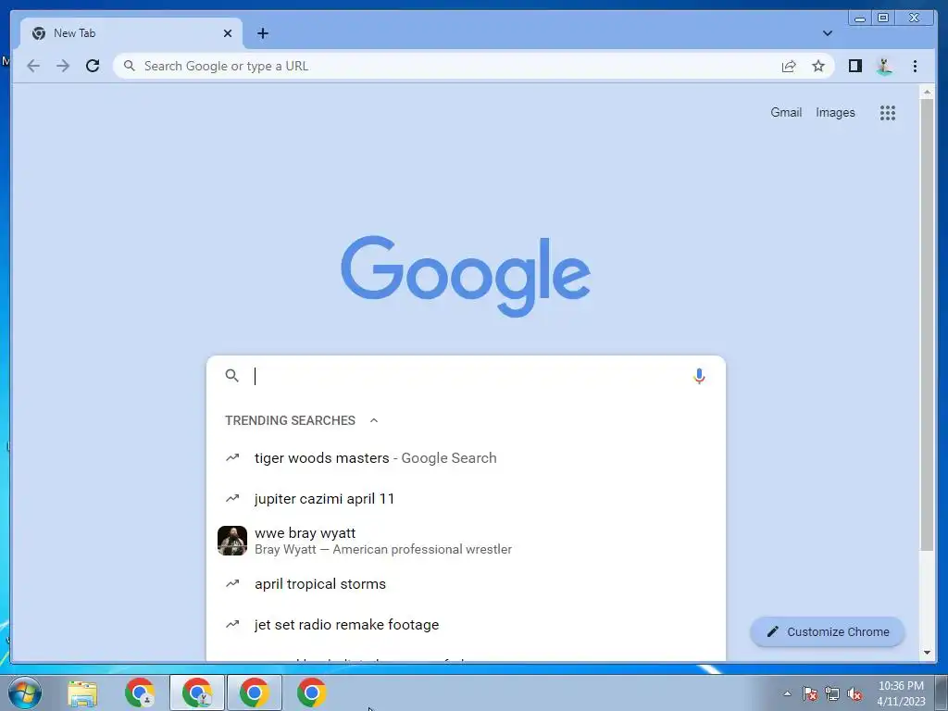Bookmark this tab with the star icon

[818, 66]
